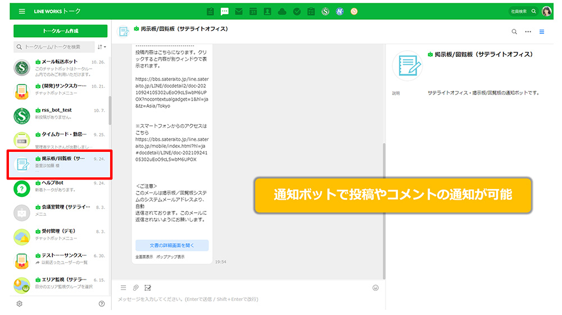Open the bot menu icon in message bar
Viewport: 562px width, 315px height.
click(123, 288)
